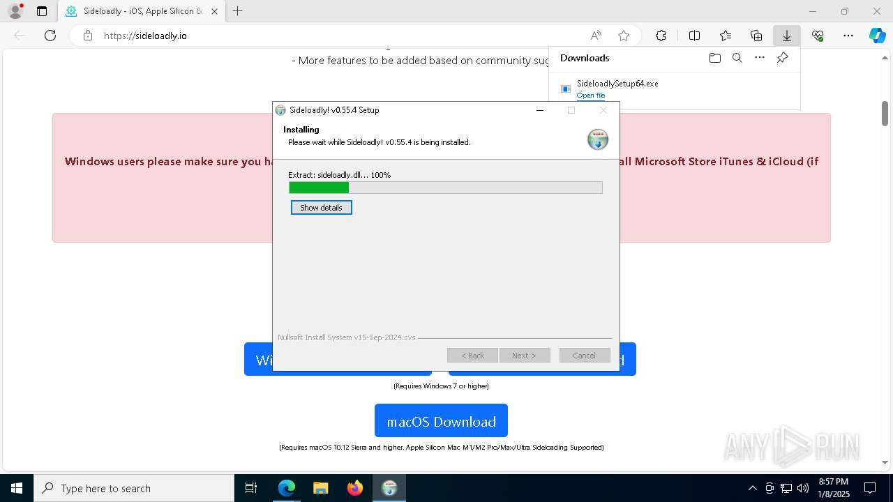Open the Favorites list icon
This screenshot has height=502, width=893.
726,36
